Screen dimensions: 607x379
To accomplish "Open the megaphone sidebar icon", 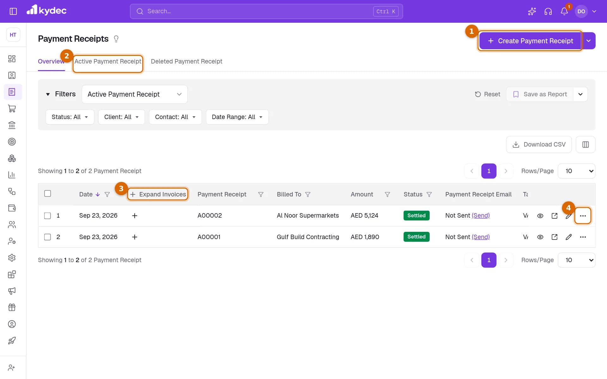I will pyautogui.click(x=12, y=291).
